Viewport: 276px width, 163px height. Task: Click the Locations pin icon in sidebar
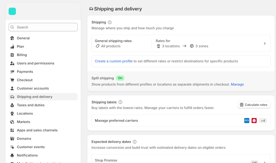(x=12, y=114)
